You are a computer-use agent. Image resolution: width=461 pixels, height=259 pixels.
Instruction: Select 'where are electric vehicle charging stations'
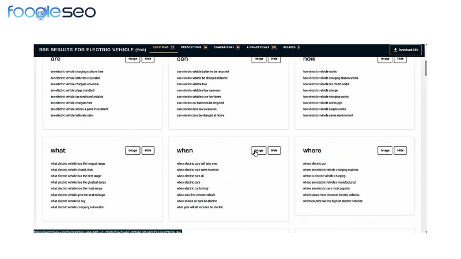[330, 170]
